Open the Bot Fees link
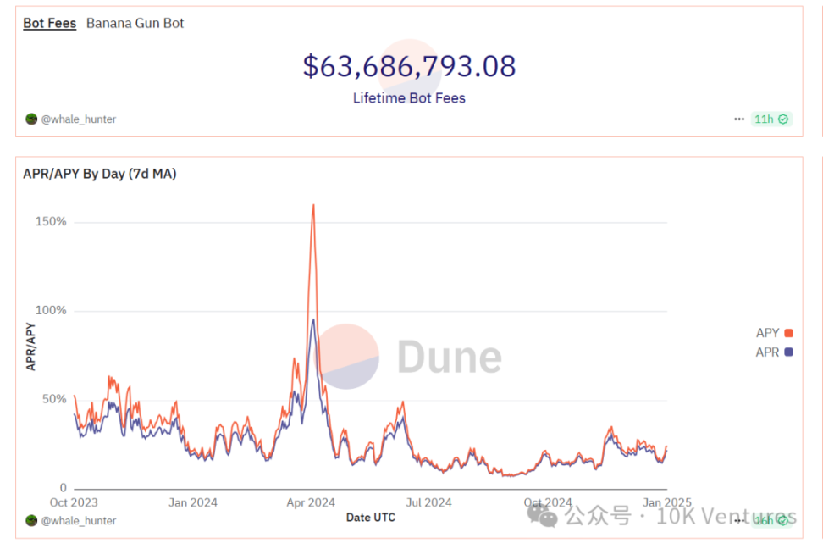The height and width of the screenshot is (549, 823). click(x=50, y=23)
